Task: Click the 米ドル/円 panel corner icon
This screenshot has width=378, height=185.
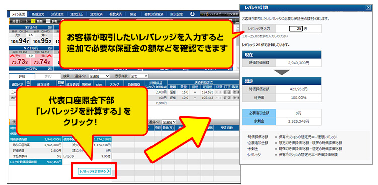Action: tap(50, 28)
